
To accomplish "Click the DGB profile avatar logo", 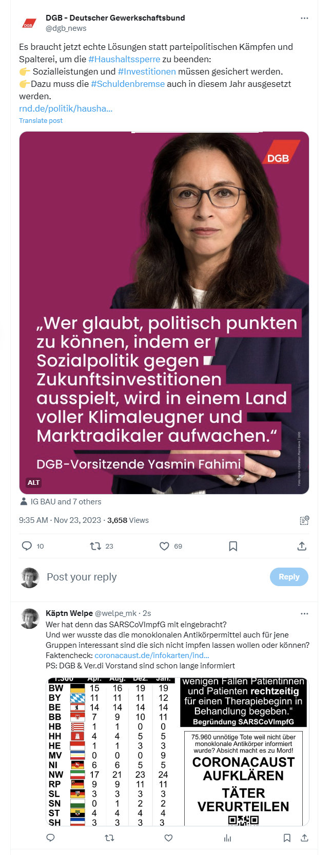I will [29, 23].
